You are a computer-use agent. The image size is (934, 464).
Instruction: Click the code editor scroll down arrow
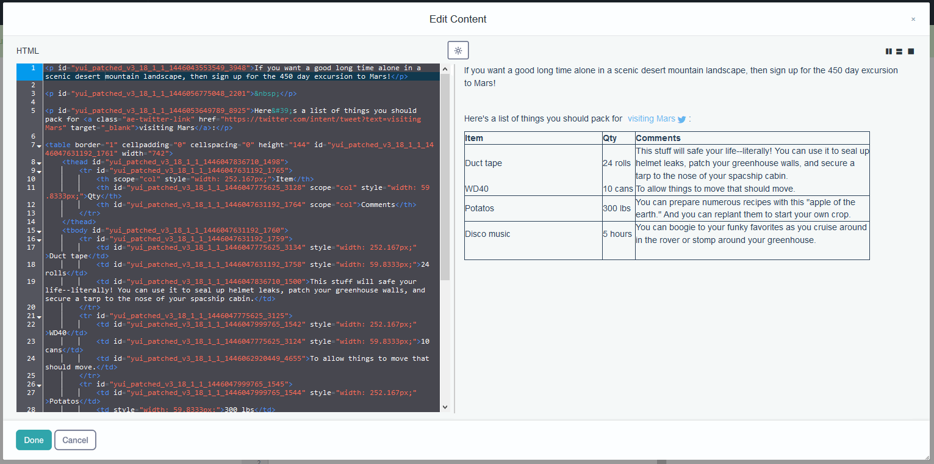coord(445,407)
